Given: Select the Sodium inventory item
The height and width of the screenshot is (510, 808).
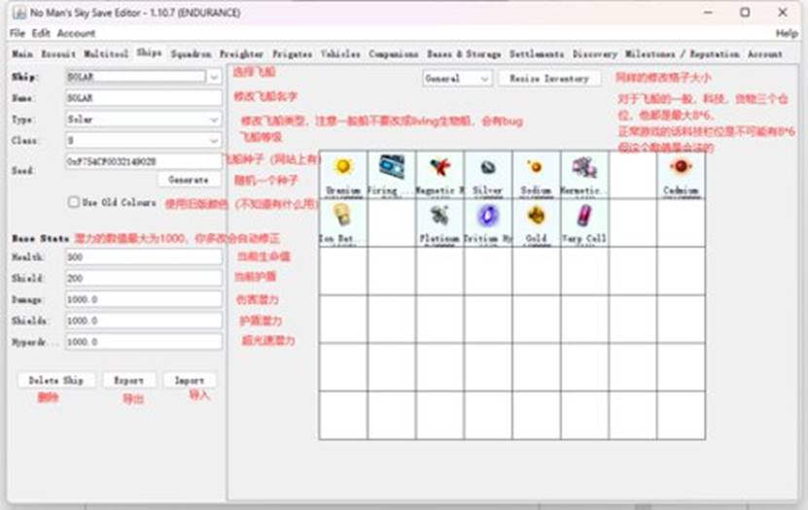Looking at the screenshot, I should 536,175.
